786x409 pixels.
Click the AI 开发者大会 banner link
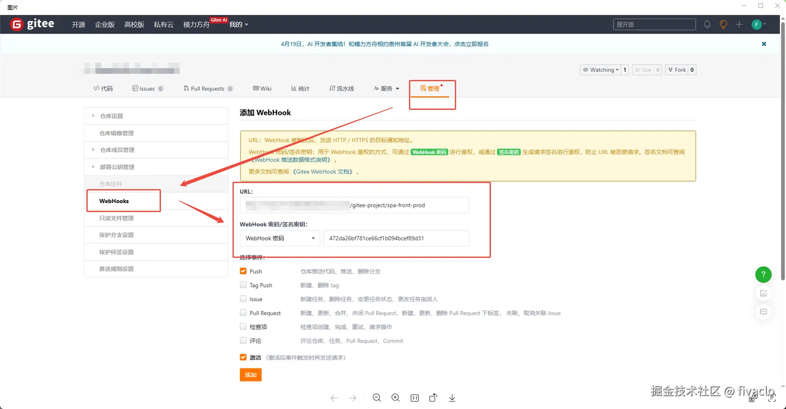(385, 44)
